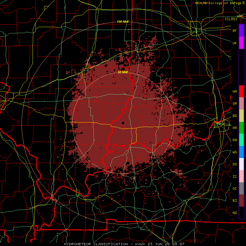Click the GR legend label

tap(235, 104)
